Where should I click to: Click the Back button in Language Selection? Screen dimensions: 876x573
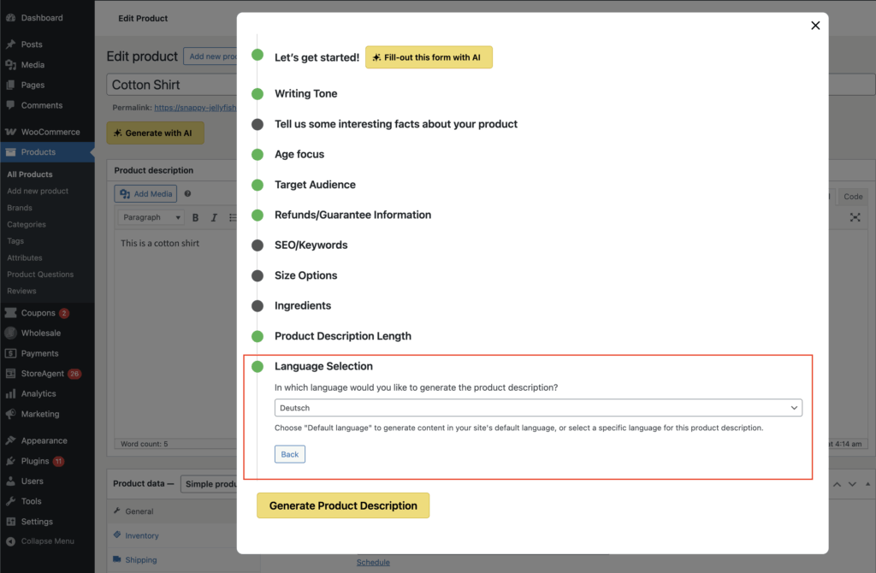point(290,454)
